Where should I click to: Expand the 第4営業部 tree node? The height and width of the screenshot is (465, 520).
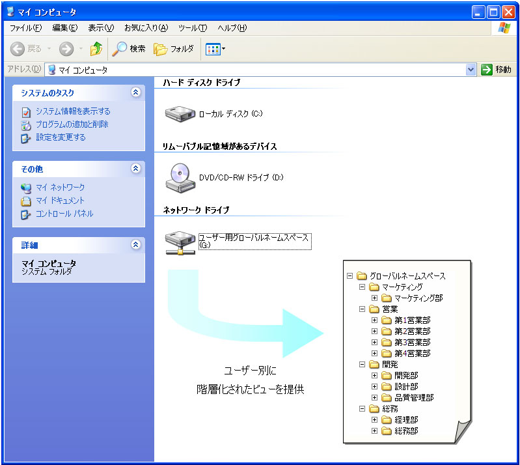pos(374,353)
